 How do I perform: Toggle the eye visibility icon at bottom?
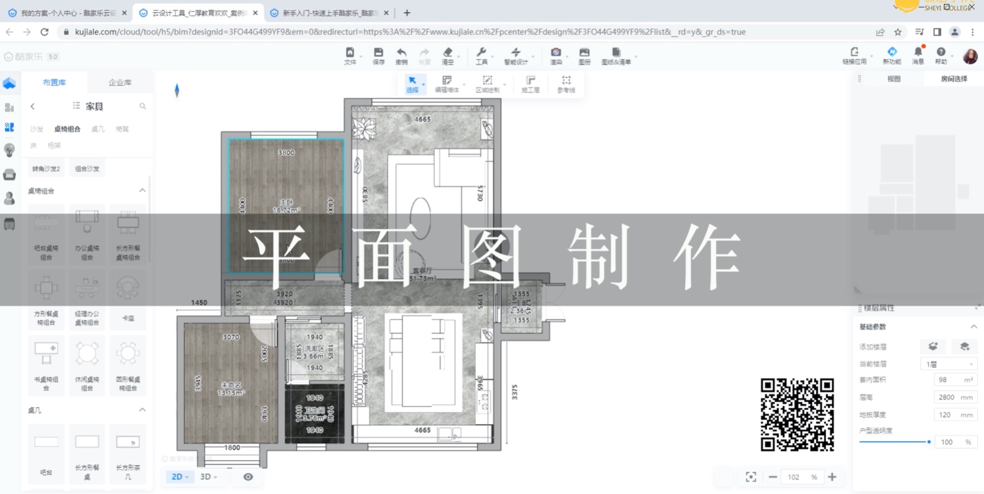(x=248, y=477)
